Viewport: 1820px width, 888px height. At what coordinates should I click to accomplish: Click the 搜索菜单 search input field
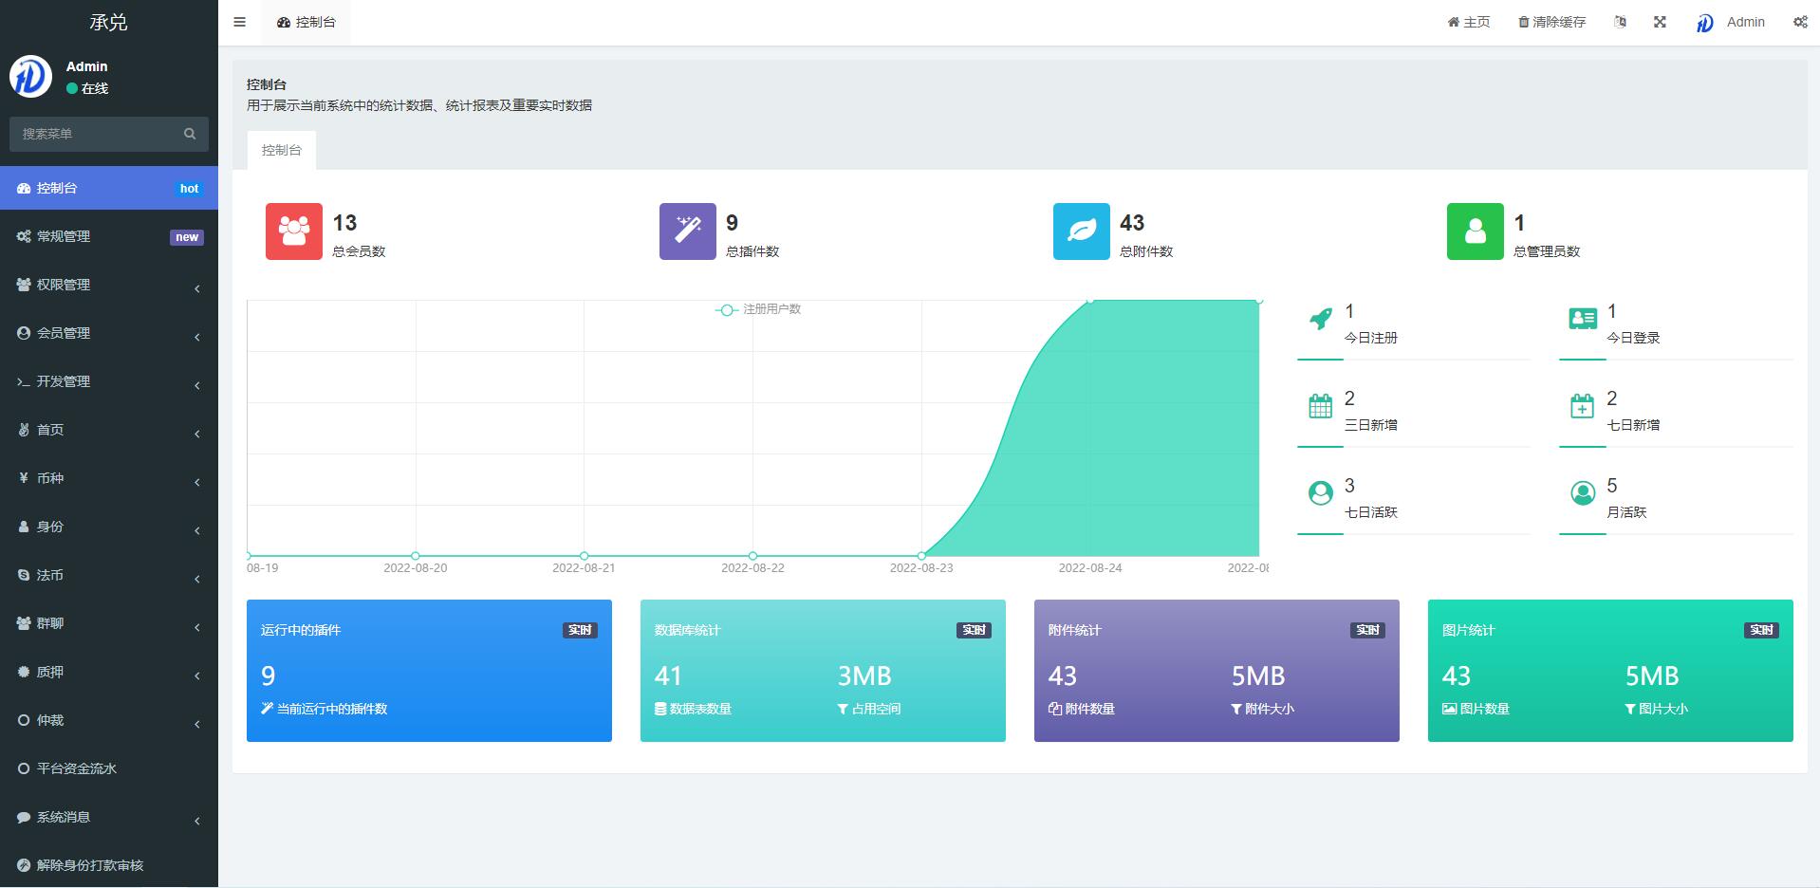[x=98, y=134]
